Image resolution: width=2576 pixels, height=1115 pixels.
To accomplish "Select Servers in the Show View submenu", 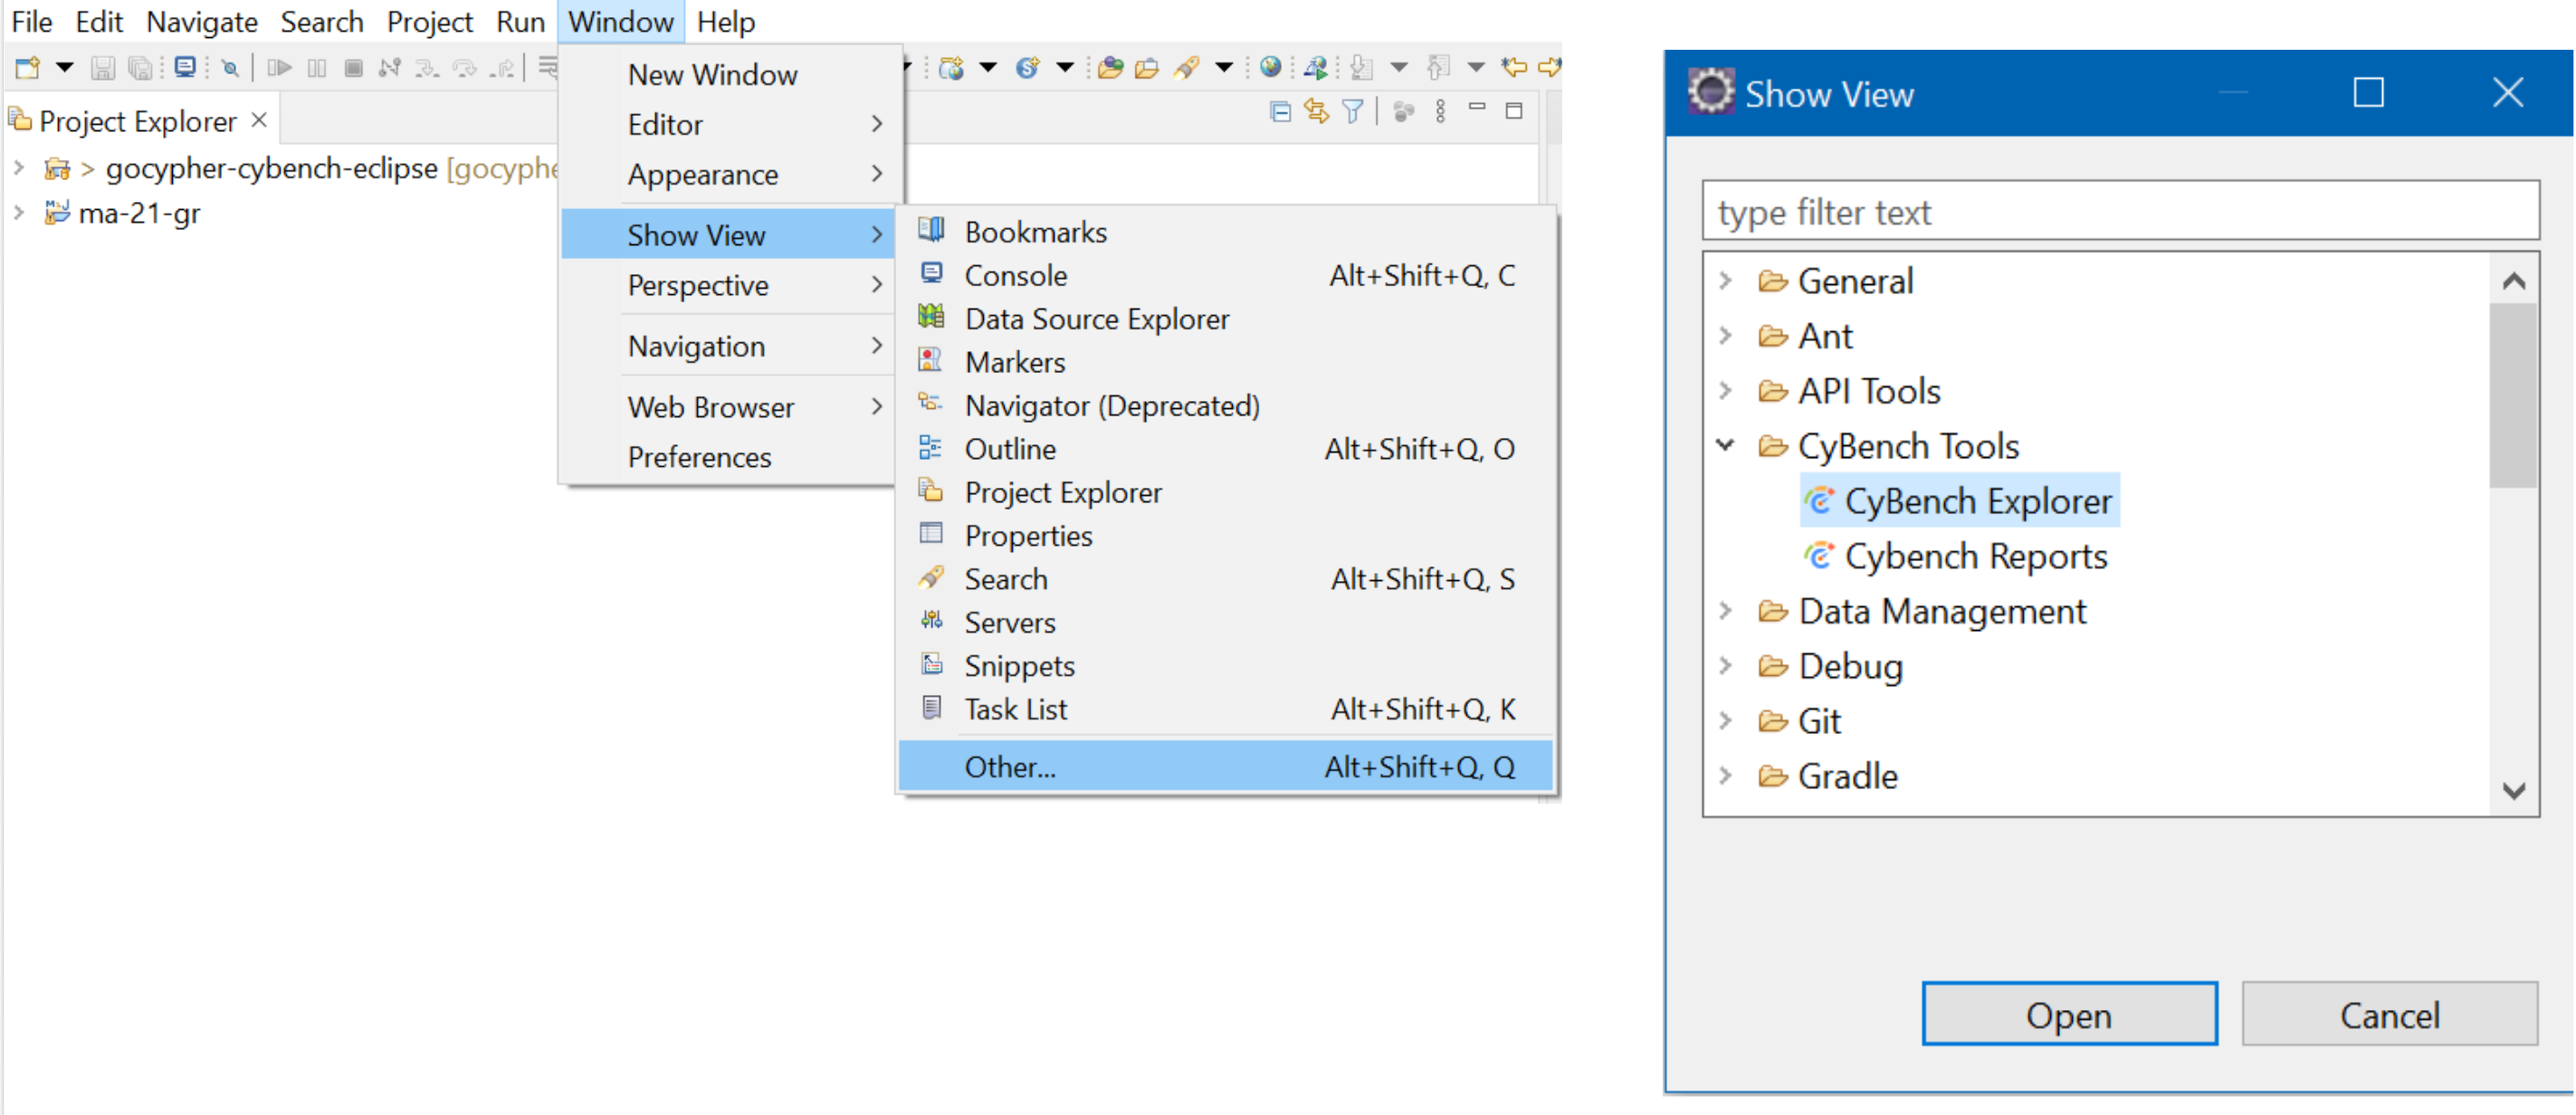I will pos(1225,622).
